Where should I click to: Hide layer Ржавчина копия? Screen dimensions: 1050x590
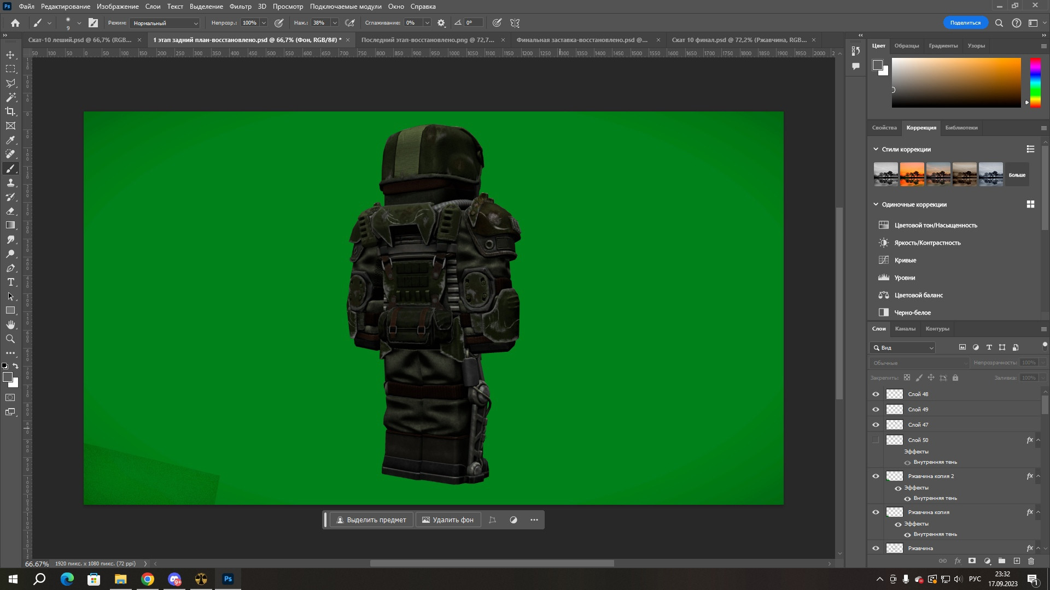coord(876,512)
